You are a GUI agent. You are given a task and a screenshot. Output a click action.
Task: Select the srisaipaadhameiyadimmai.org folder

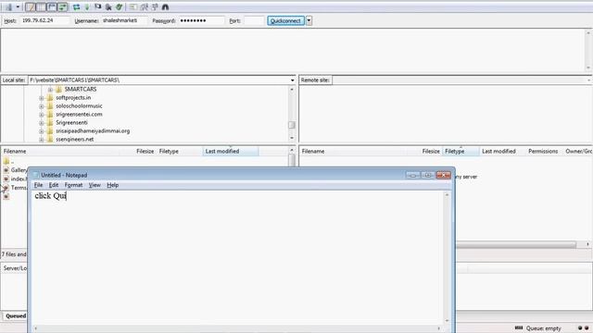tap(93, 130)
